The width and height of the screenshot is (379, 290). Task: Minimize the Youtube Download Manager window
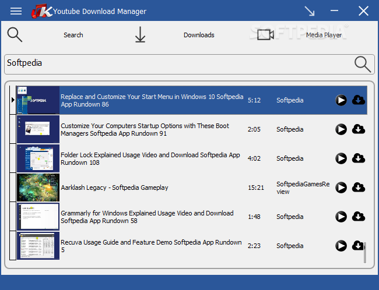(334, 10)
